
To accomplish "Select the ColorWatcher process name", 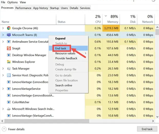I will [x=21, y=102].
